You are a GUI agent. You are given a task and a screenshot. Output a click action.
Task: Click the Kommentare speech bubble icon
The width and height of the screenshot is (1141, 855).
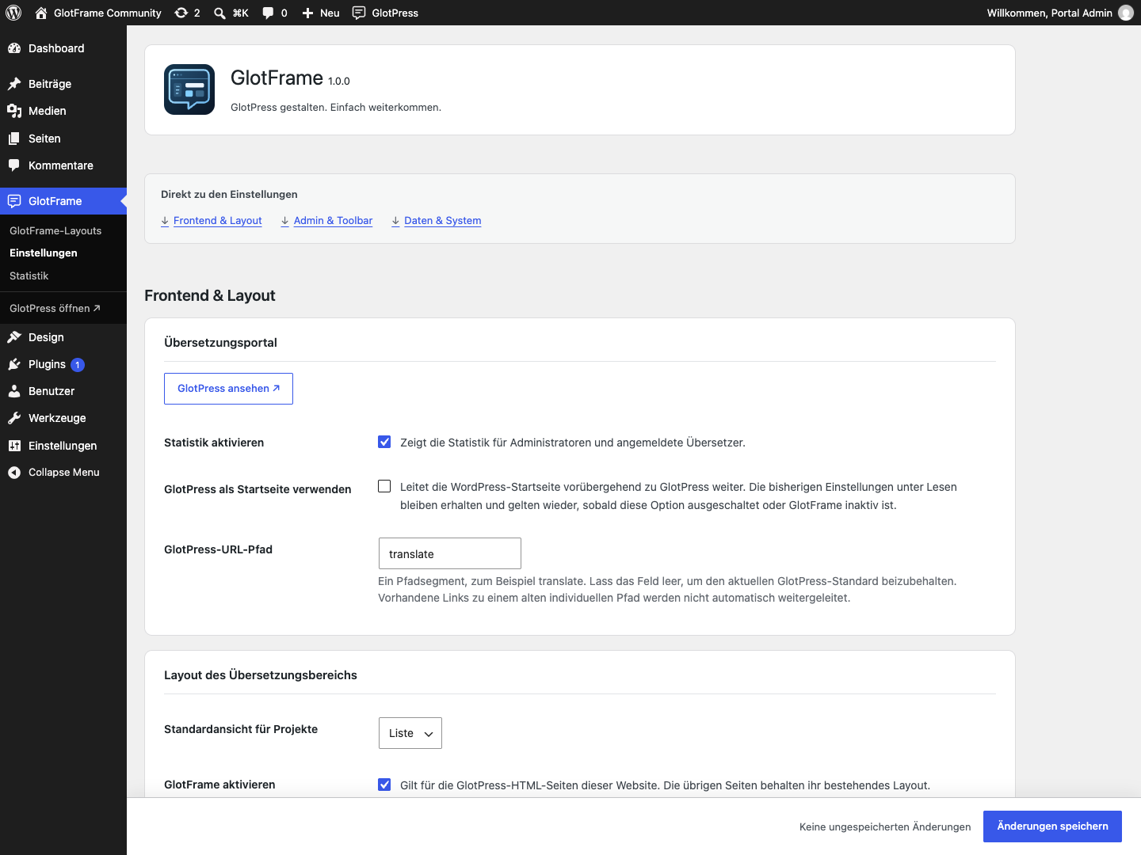pos(14,165)
